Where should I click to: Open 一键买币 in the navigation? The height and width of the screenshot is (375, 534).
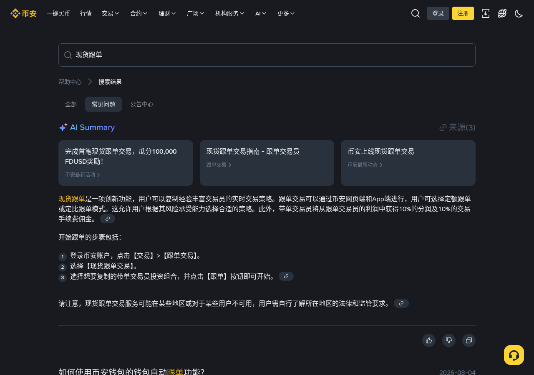(58, 13)
